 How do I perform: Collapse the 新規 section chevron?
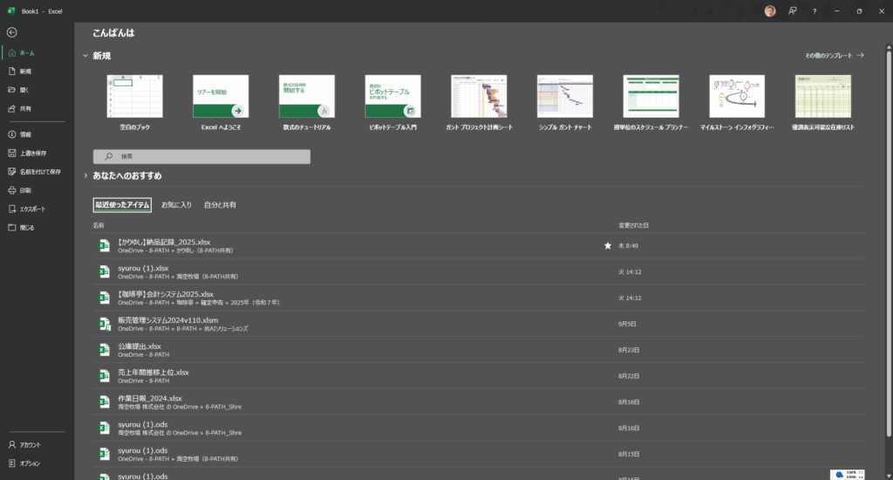click(85, 56)
